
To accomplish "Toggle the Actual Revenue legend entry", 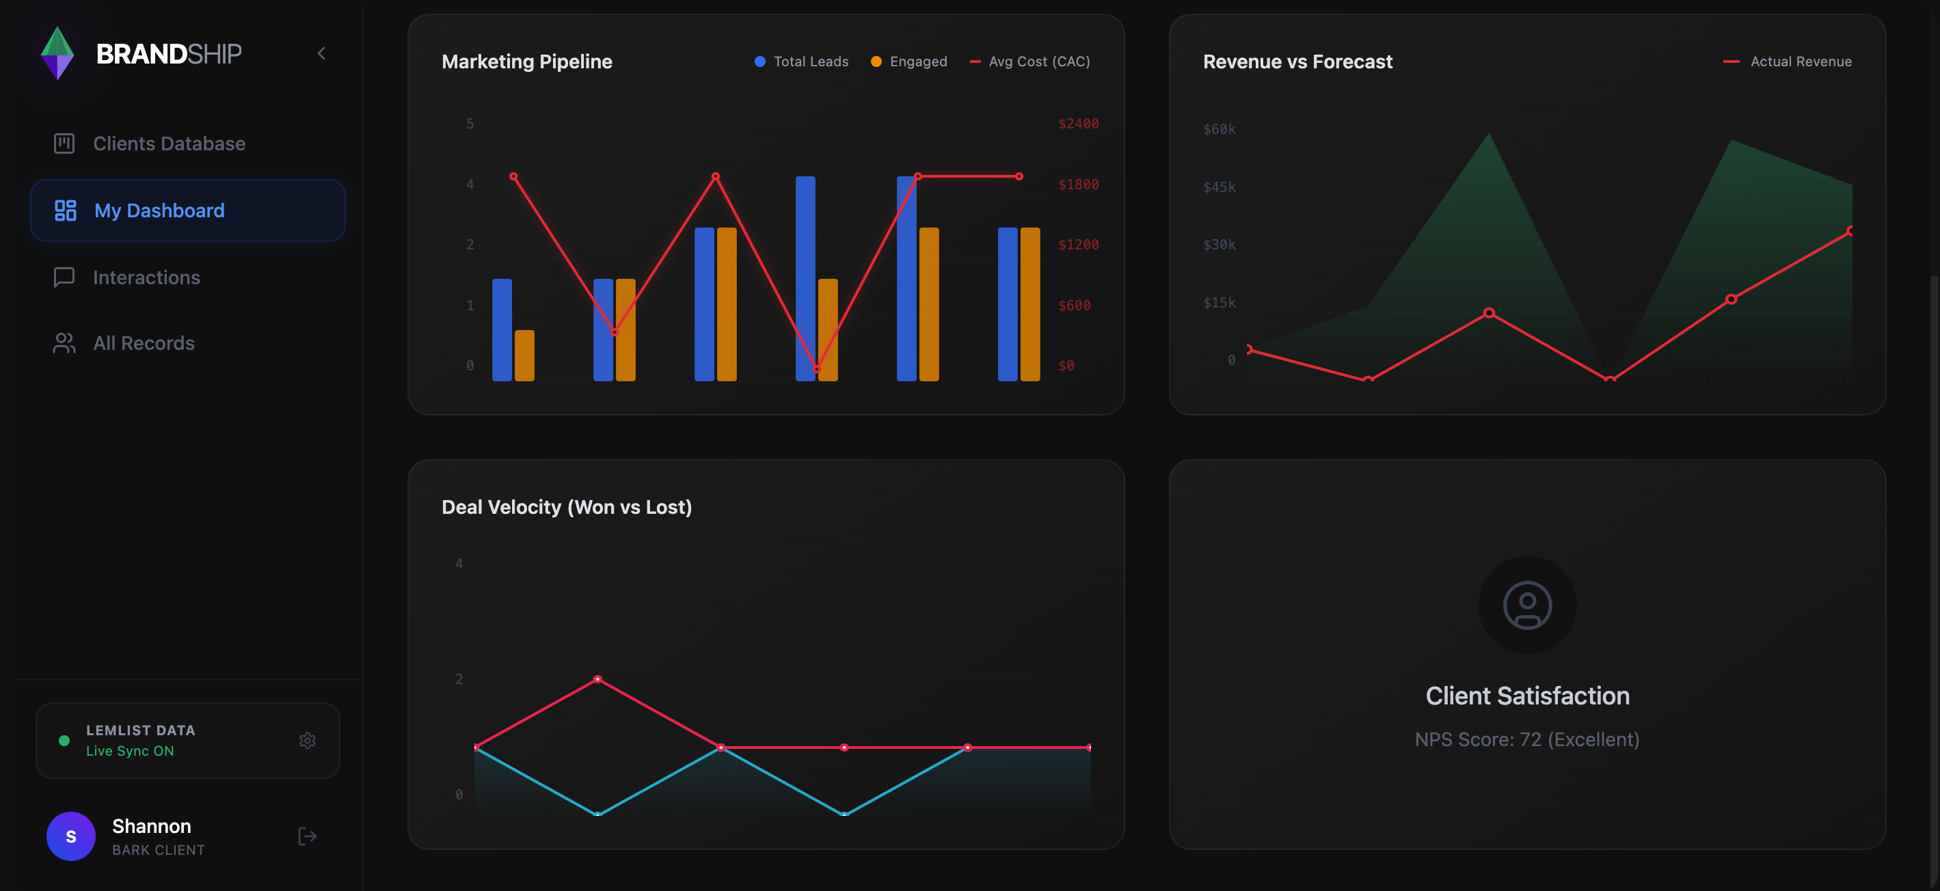I will click(1788, 61).
